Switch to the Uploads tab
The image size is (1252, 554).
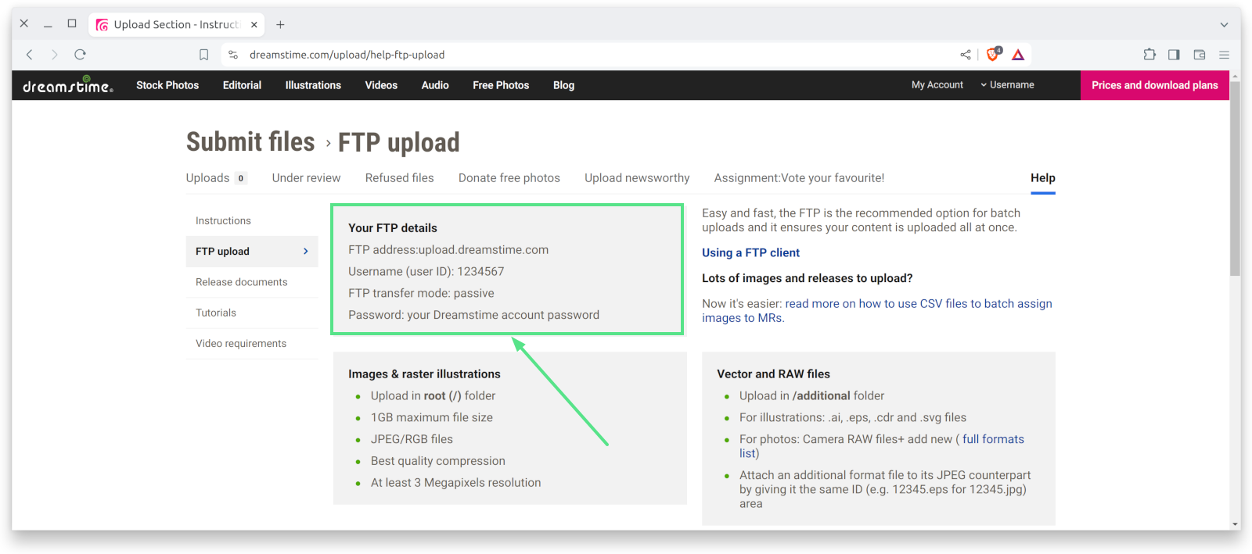(x=207, y=178)
